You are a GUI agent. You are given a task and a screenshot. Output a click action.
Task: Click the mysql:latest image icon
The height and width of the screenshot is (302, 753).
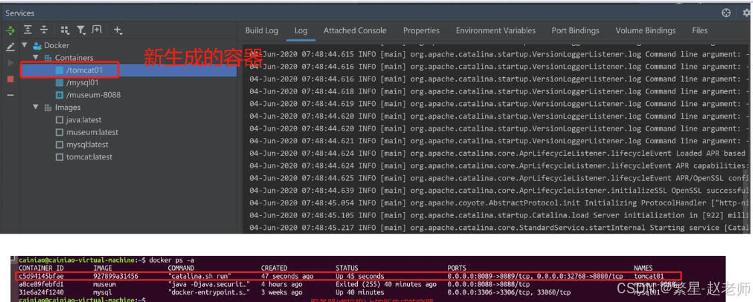[59, 145]
